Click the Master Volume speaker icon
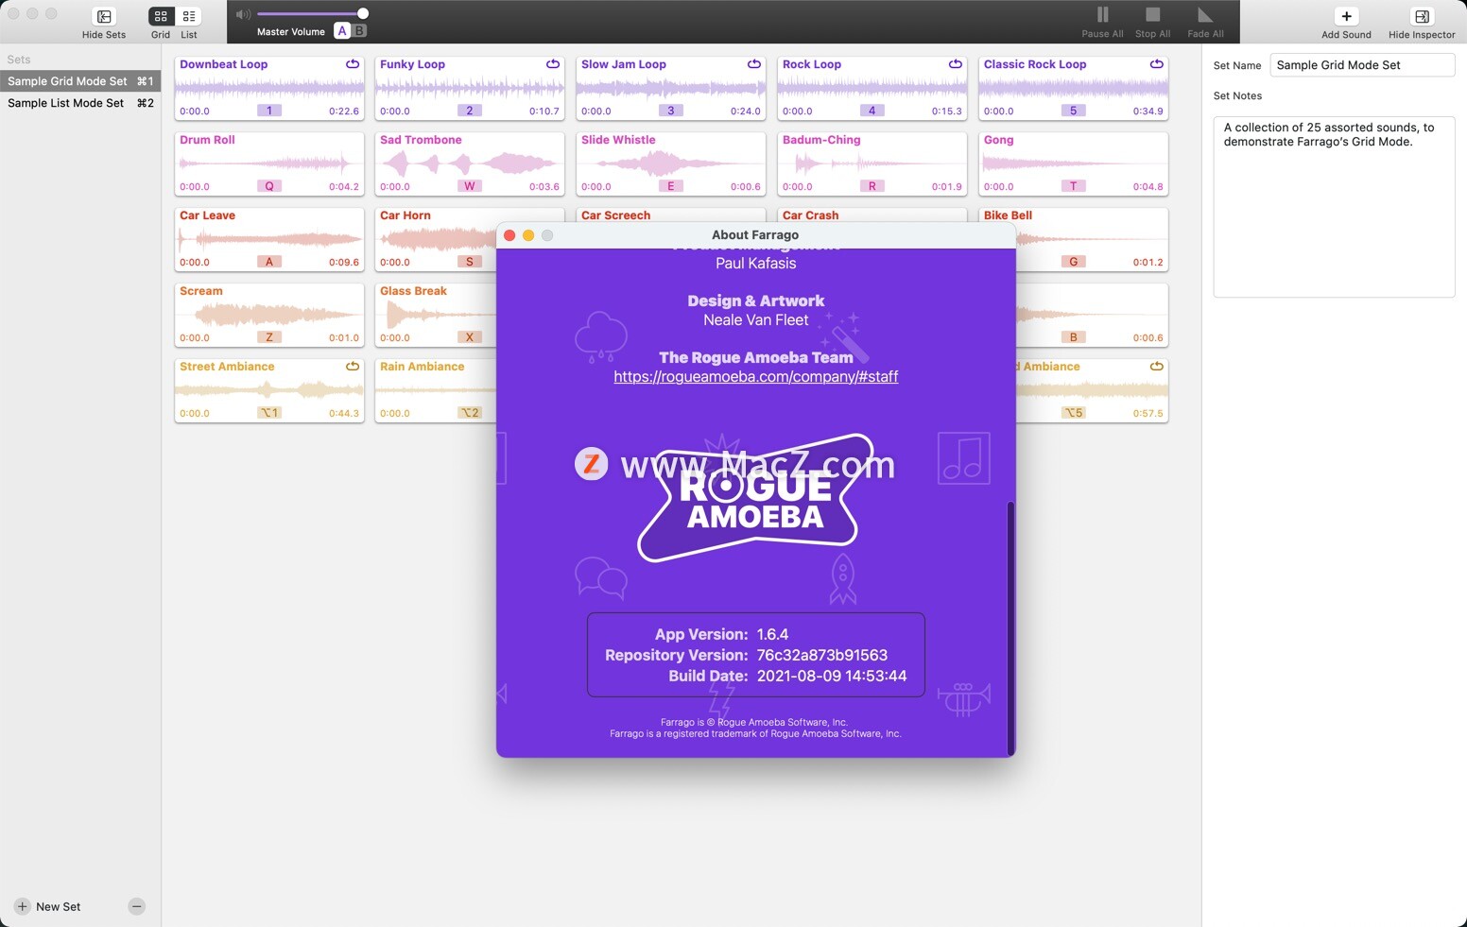Viewport: 1467px width, 927px height. pyautogui.click(x=243, y=14)
